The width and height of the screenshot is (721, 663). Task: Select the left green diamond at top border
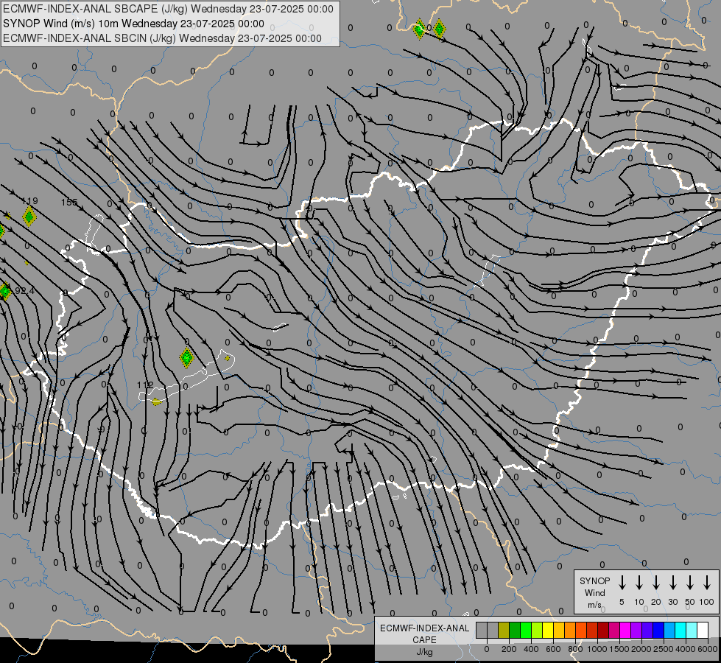(419, 29)
